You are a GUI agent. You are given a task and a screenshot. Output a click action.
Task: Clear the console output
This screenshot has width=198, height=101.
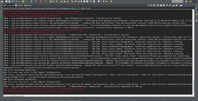point(158,5)
